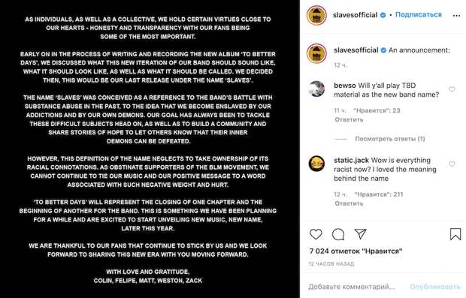Expand replies with Посмотреть ответы (1)
This screenshot has width=466, height=298.
pos(390,139)
